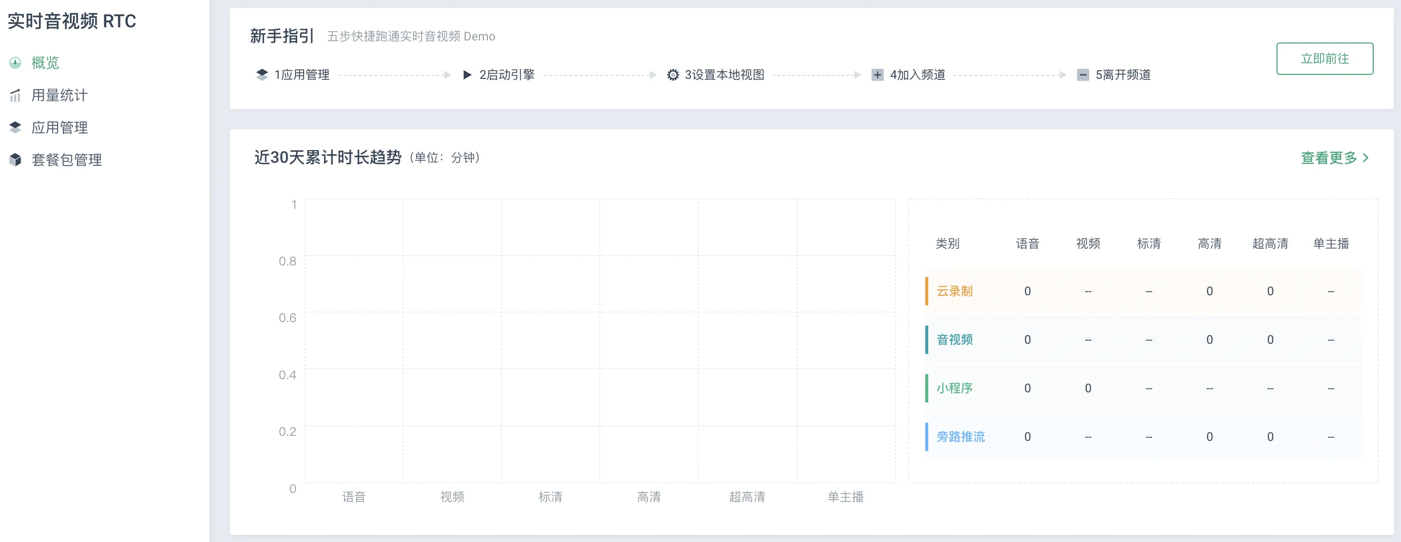Select the 小程序 row label
This screenshot has width=1401, height=542.
click(x=955, y=388)
